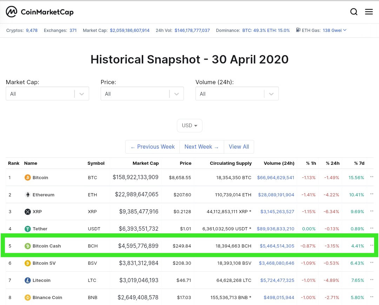Open the Bitcoin name link
The image size is (379, 305).
40,177
